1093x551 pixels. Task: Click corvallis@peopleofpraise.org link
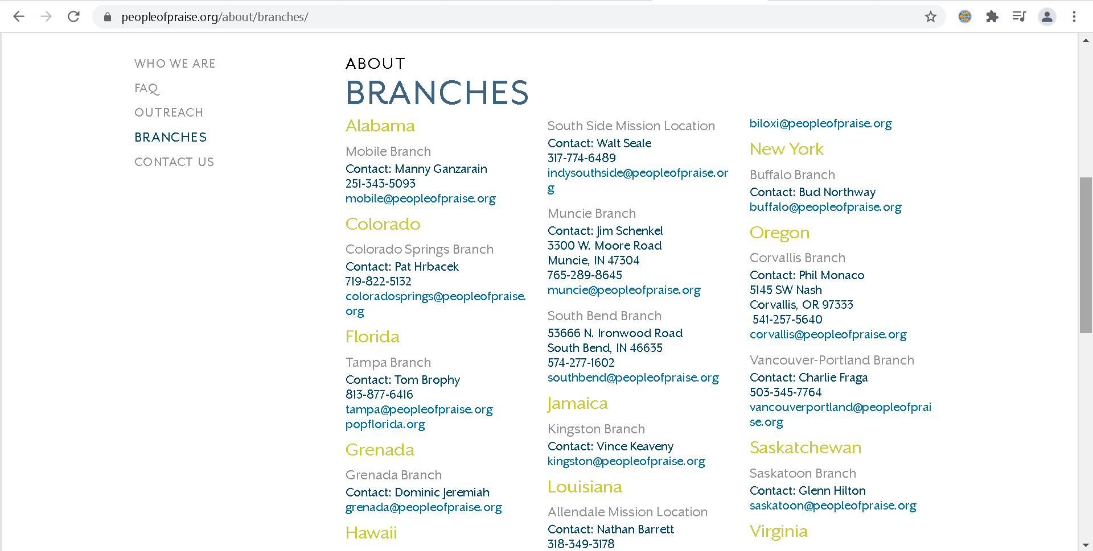828,334
